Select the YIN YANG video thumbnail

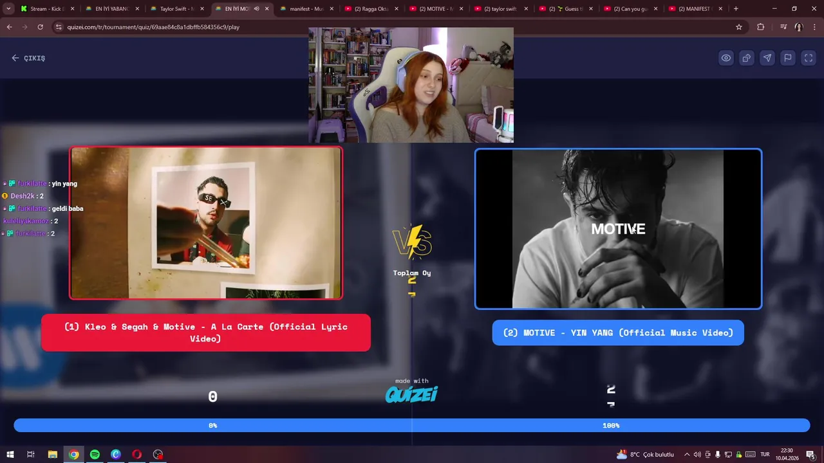[x=618, y=229]
